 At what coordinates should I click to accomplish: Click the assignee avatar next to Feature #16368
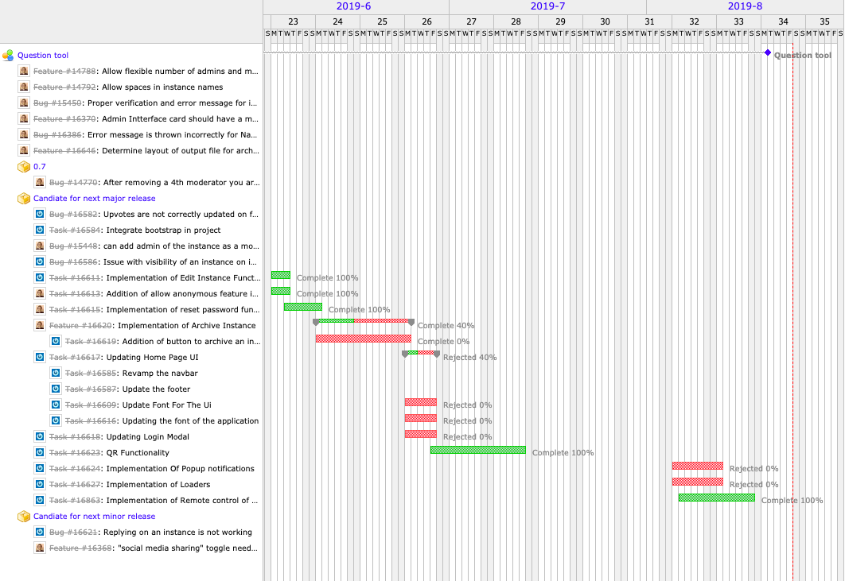pyautogui.click(x=40, y=548)
